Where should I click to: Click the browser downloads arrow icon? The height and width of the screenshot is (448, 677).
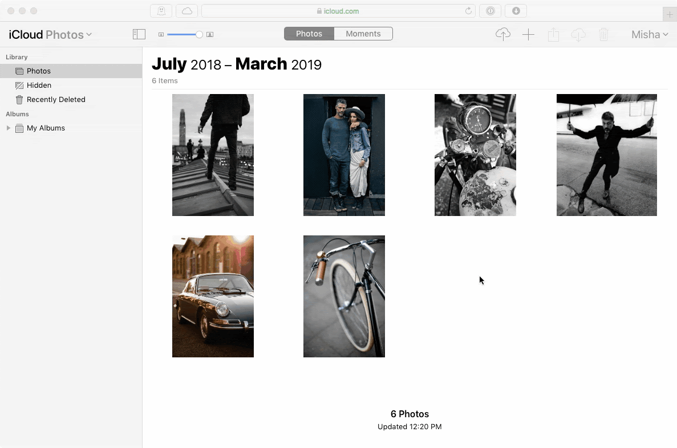coord(516,11)
